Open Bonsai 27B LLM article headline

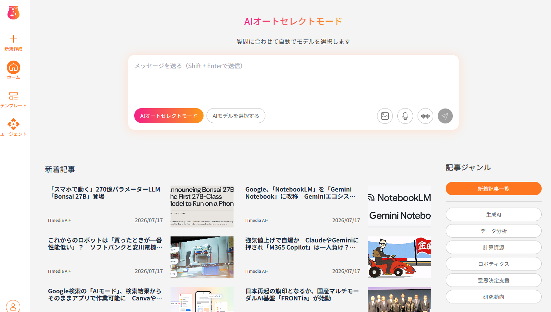coord(104,193)
